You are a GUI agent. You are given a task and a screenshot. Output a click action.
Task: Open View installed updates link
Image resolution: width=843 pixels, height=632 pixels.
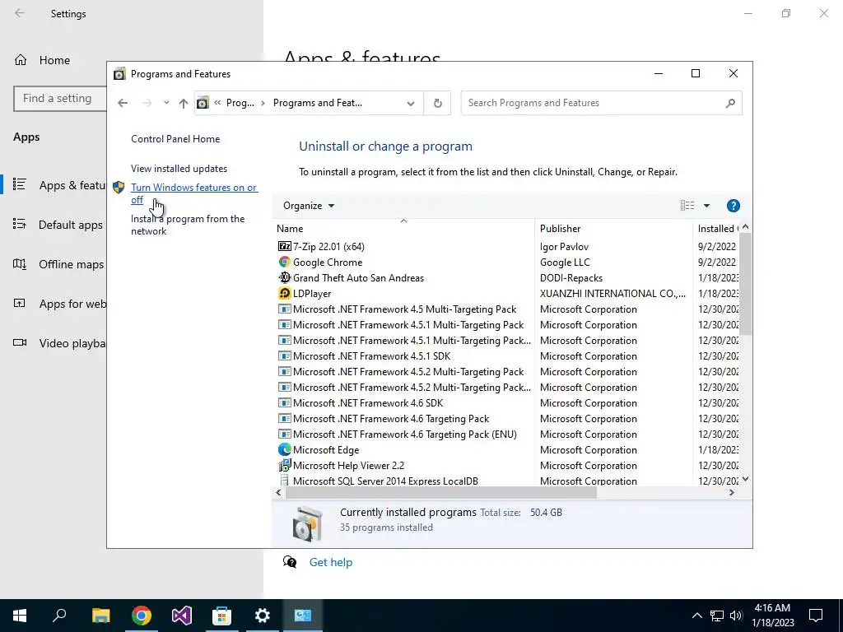179,169
